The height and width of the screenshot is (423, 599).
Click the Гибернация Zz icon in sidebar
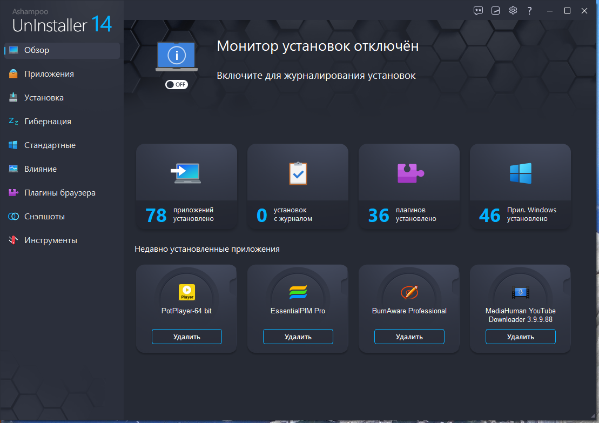coord(14,121)
